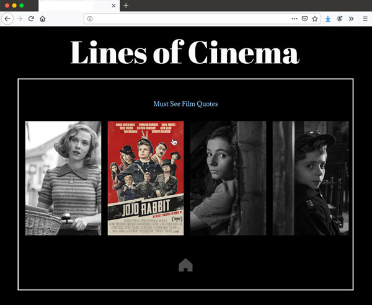The image size is (372, 305).
Task: Open the Firefox hamburger menu
Action: [x=365, y=19]
